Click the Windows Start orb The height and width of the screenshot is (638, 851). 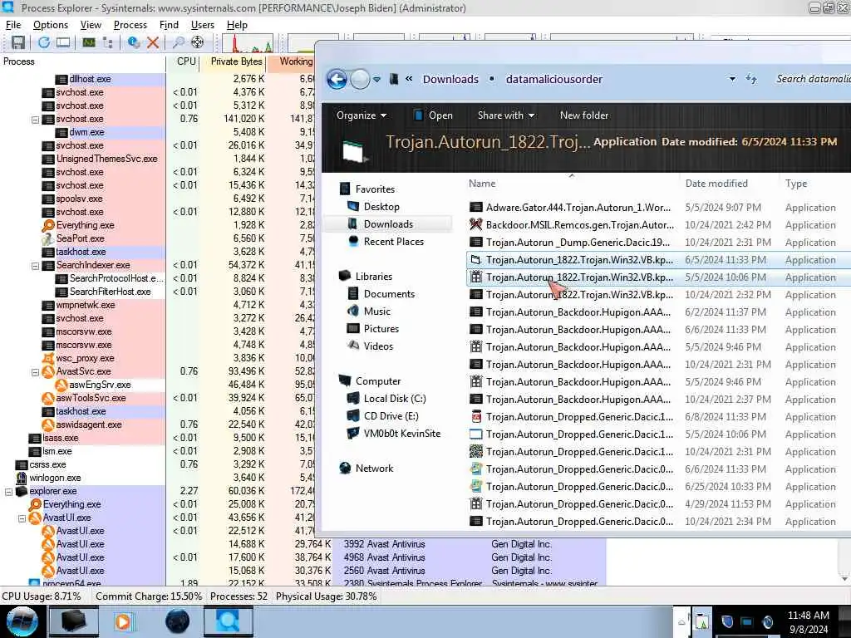pos(22,621)
